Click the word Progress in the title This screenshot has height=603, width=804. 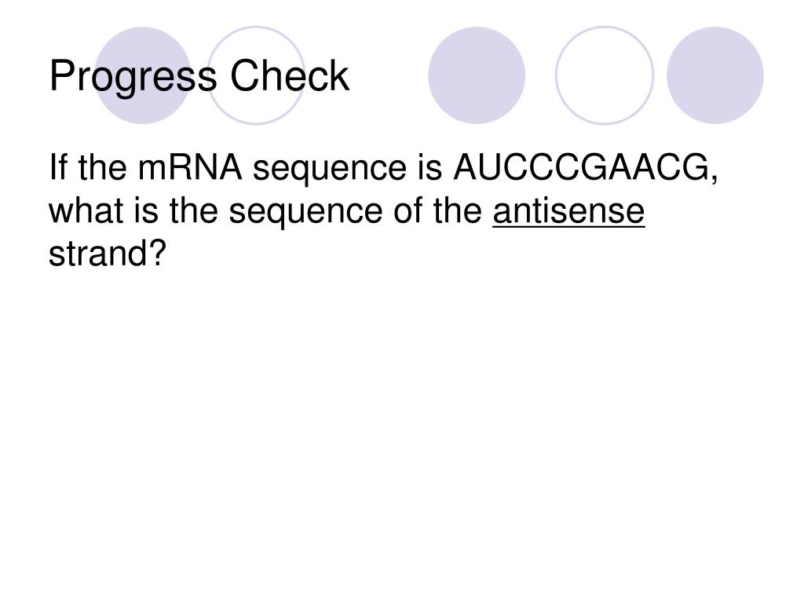click(x=133, y=77)
